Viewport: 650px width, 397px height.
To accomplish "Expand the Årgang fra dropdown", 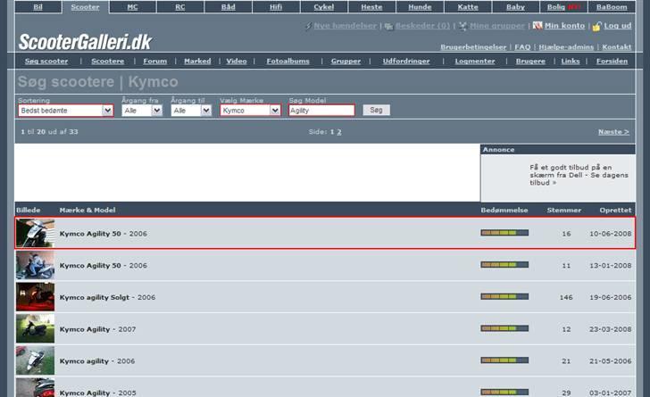I will click(142, 111).
